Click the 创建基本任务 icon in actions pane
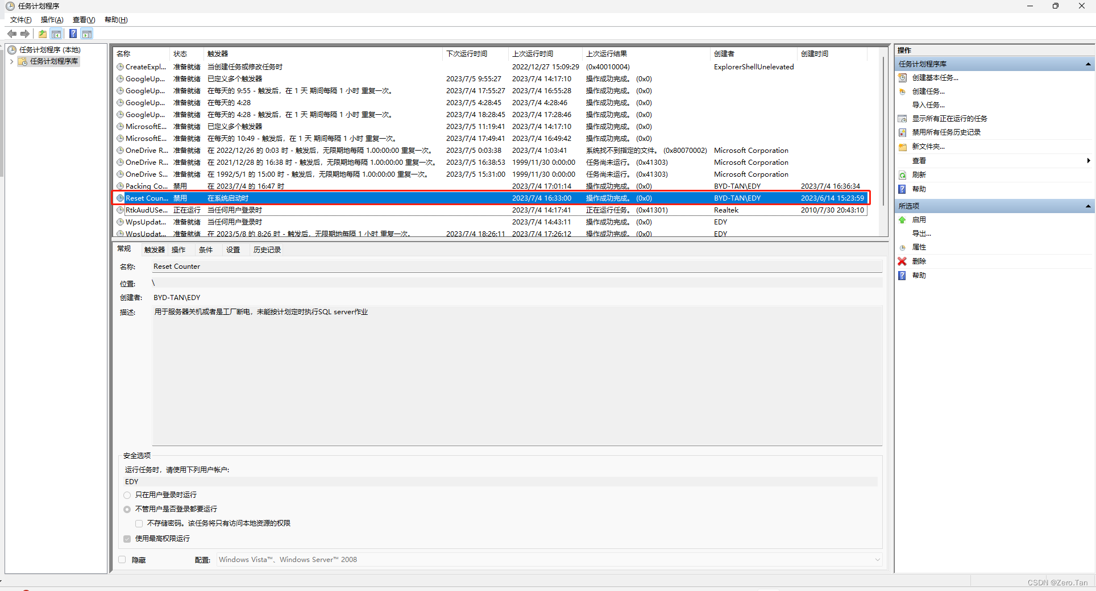The height and width of the screenshot is (591, 1096). coord(902,78)
